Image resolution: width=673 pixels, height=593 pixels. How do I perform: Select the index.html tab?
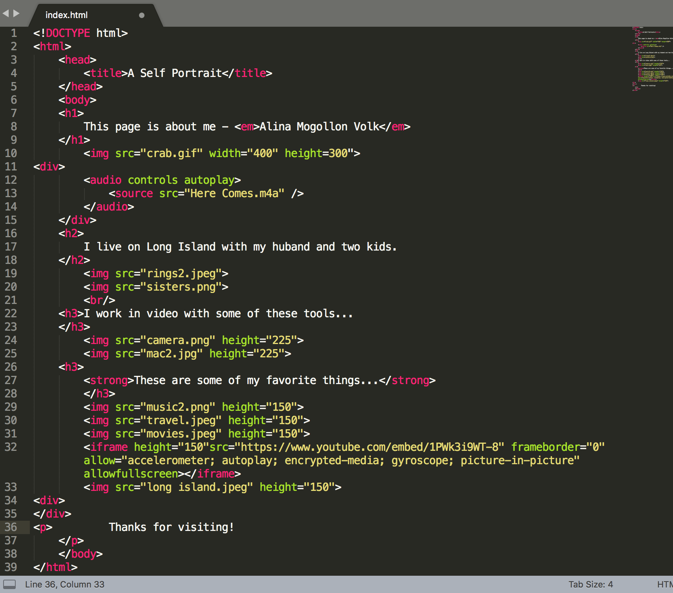[x=66, y=15]
